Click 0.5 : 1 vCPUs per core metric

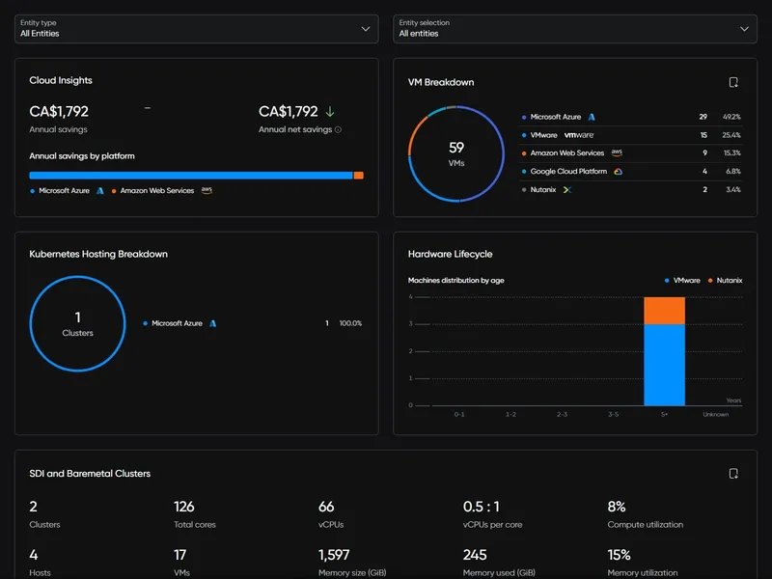492,514
